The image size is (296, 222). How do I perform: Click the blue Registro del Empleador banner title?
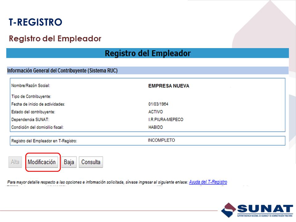(x=148, y=53)
